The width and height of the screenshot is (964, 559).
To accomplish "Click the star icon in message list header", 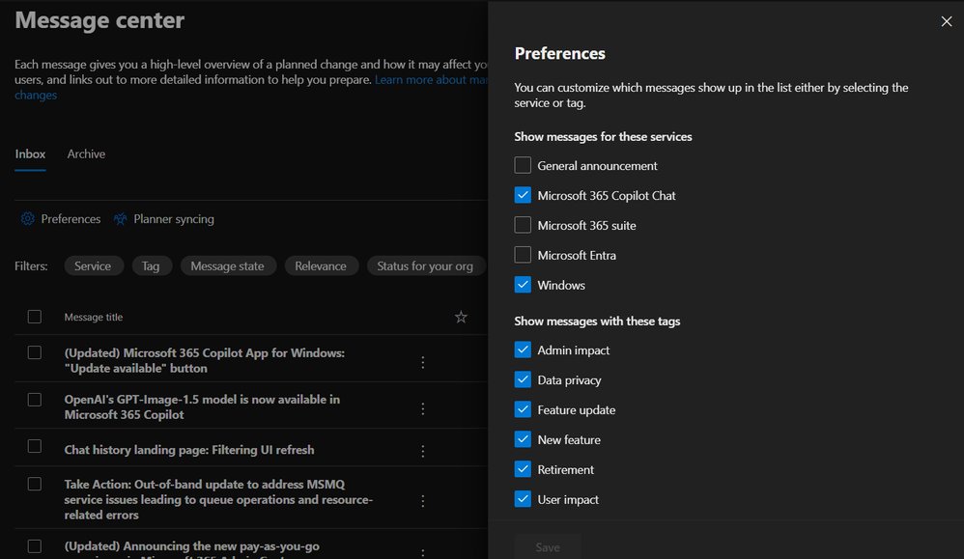I will pos(461,316).
